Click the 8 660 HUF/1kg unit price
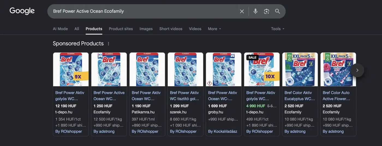Image resolution: width=382 pixels, height=146 pixels. pos(183,119)
